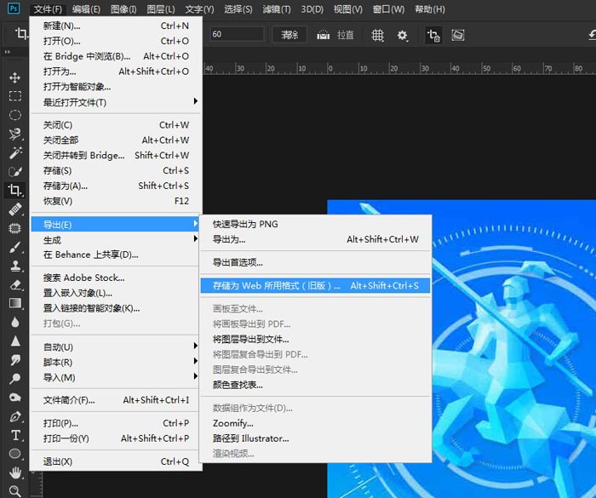Open crop settings gear options
Image resolution: width=596 pixels, height=498 pixels.
[x=403, y=36]
